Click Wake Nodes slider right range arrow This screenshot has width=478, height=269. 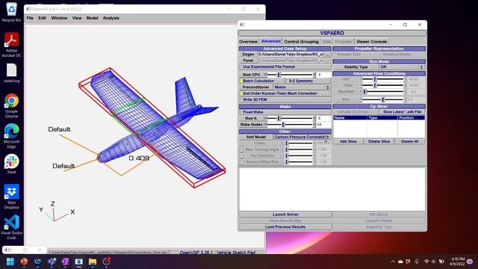click(x=314, y=125)
